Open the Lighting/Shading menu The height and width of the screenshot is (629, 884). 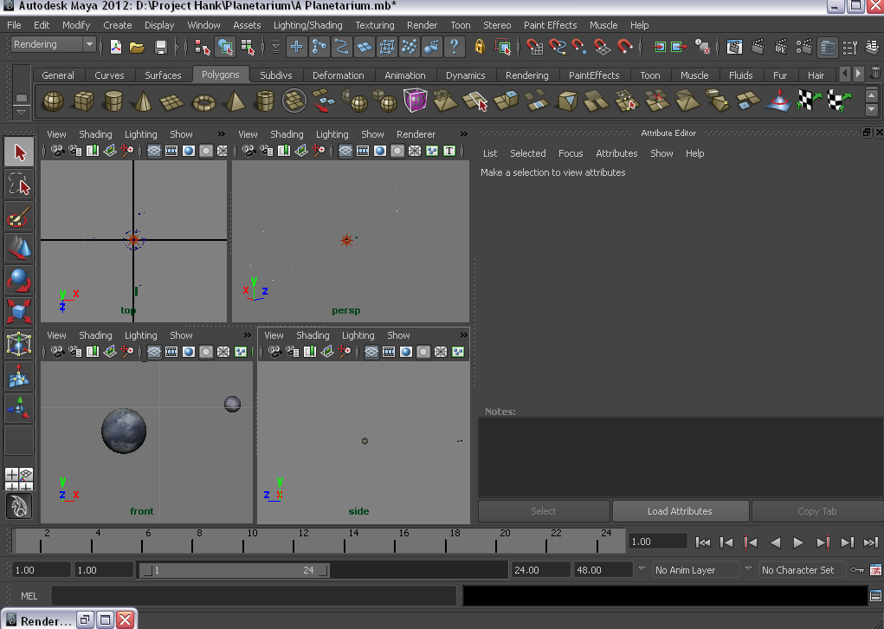(x=308, y=25)
